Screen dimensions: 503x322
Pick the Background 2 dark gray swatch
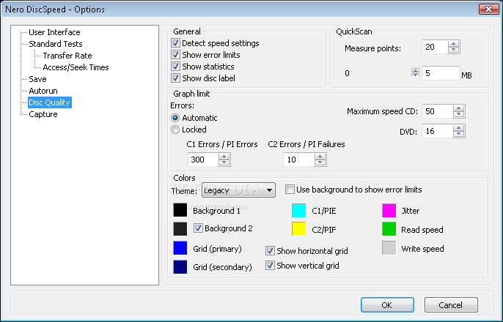(180, 229)
